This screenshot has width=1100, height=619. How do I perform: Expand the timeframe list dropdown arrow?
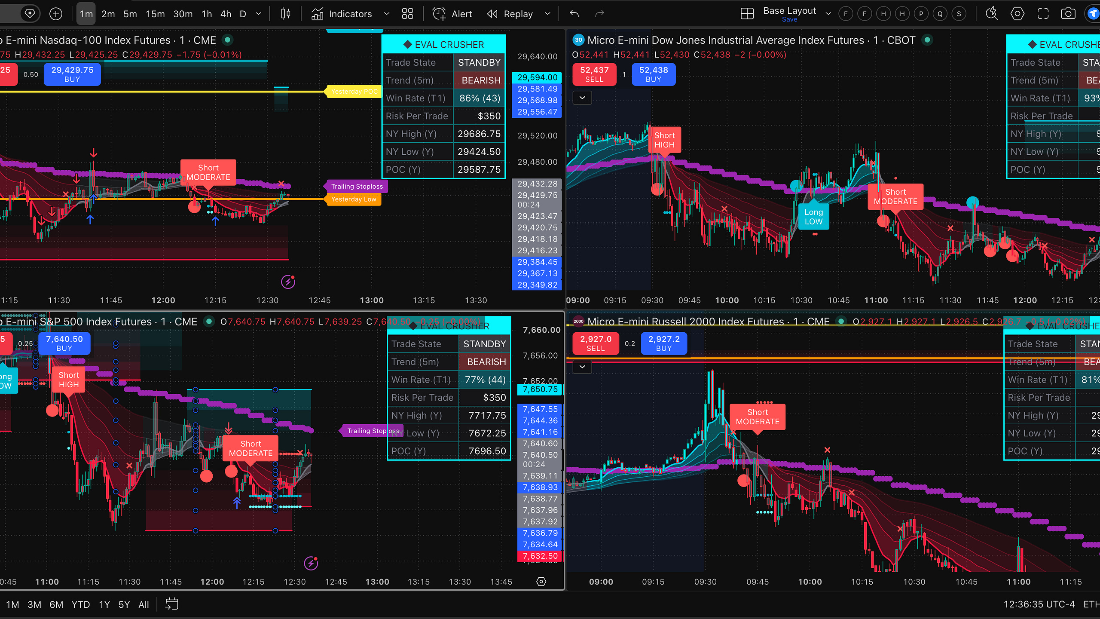[x=258, y=14]
